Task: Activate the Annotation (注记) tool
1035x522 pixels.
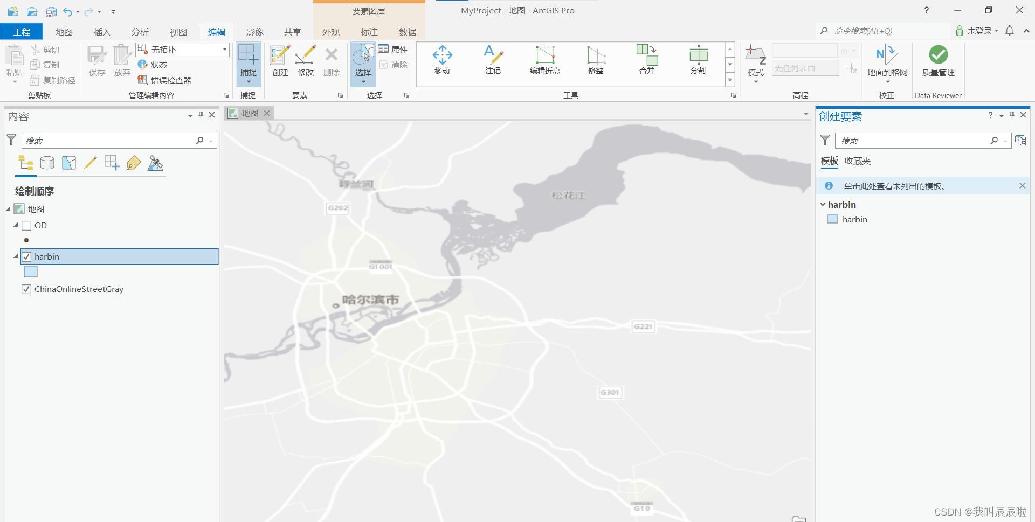Action: point(493,60)
